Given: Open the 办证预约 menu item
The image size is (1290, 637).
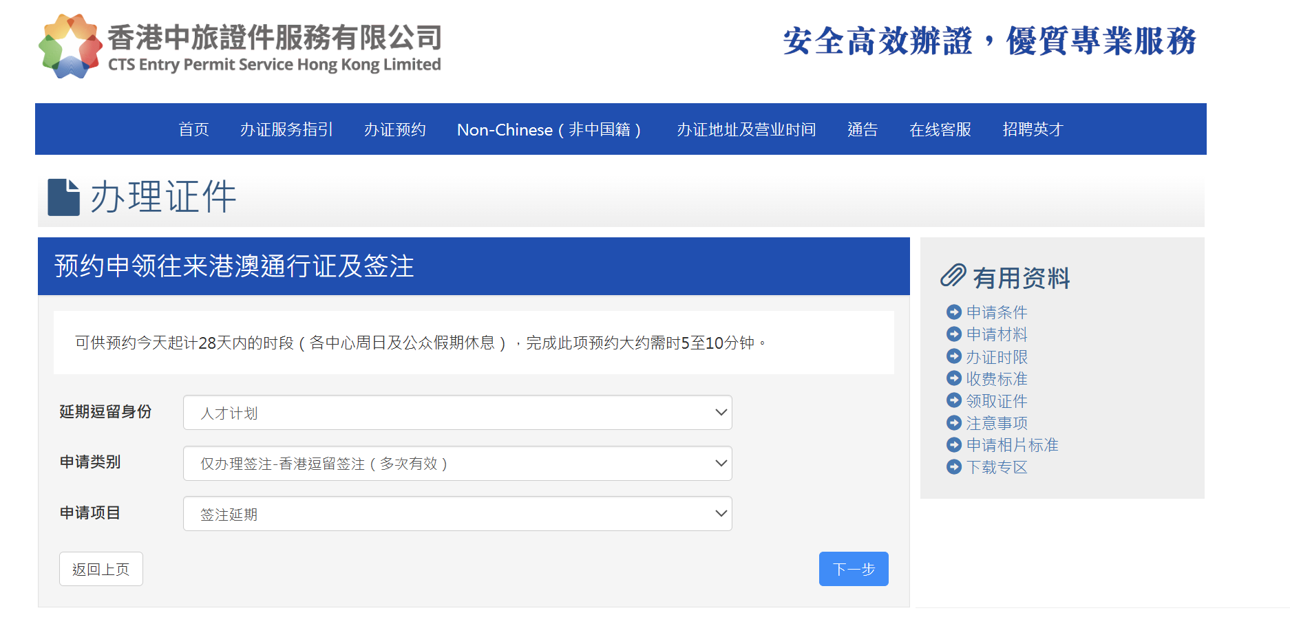Looking at the screenshot, I should point(394,130).
